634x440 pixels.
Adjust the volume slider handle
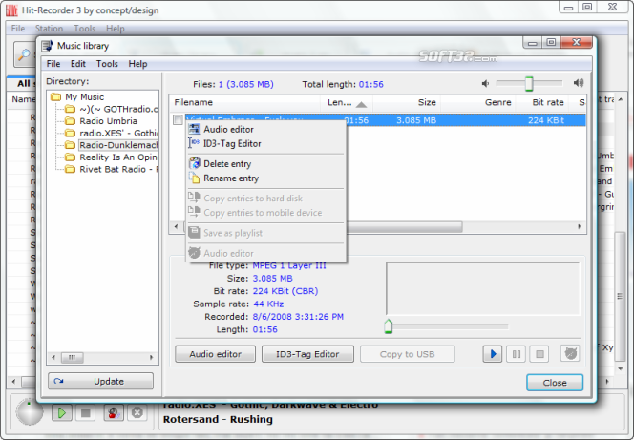[529, 83]
